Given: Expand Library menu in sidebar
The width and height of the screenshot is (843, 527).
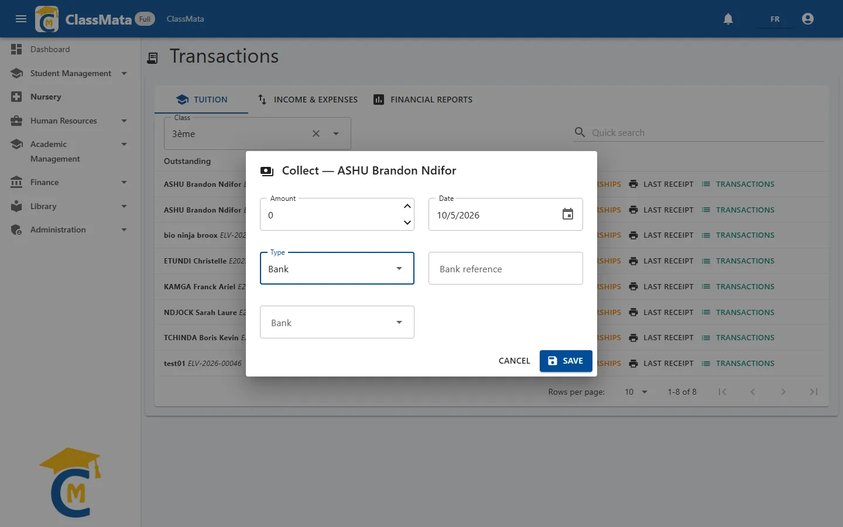Looking at the screenshot, I should click(x=70, y=206).
